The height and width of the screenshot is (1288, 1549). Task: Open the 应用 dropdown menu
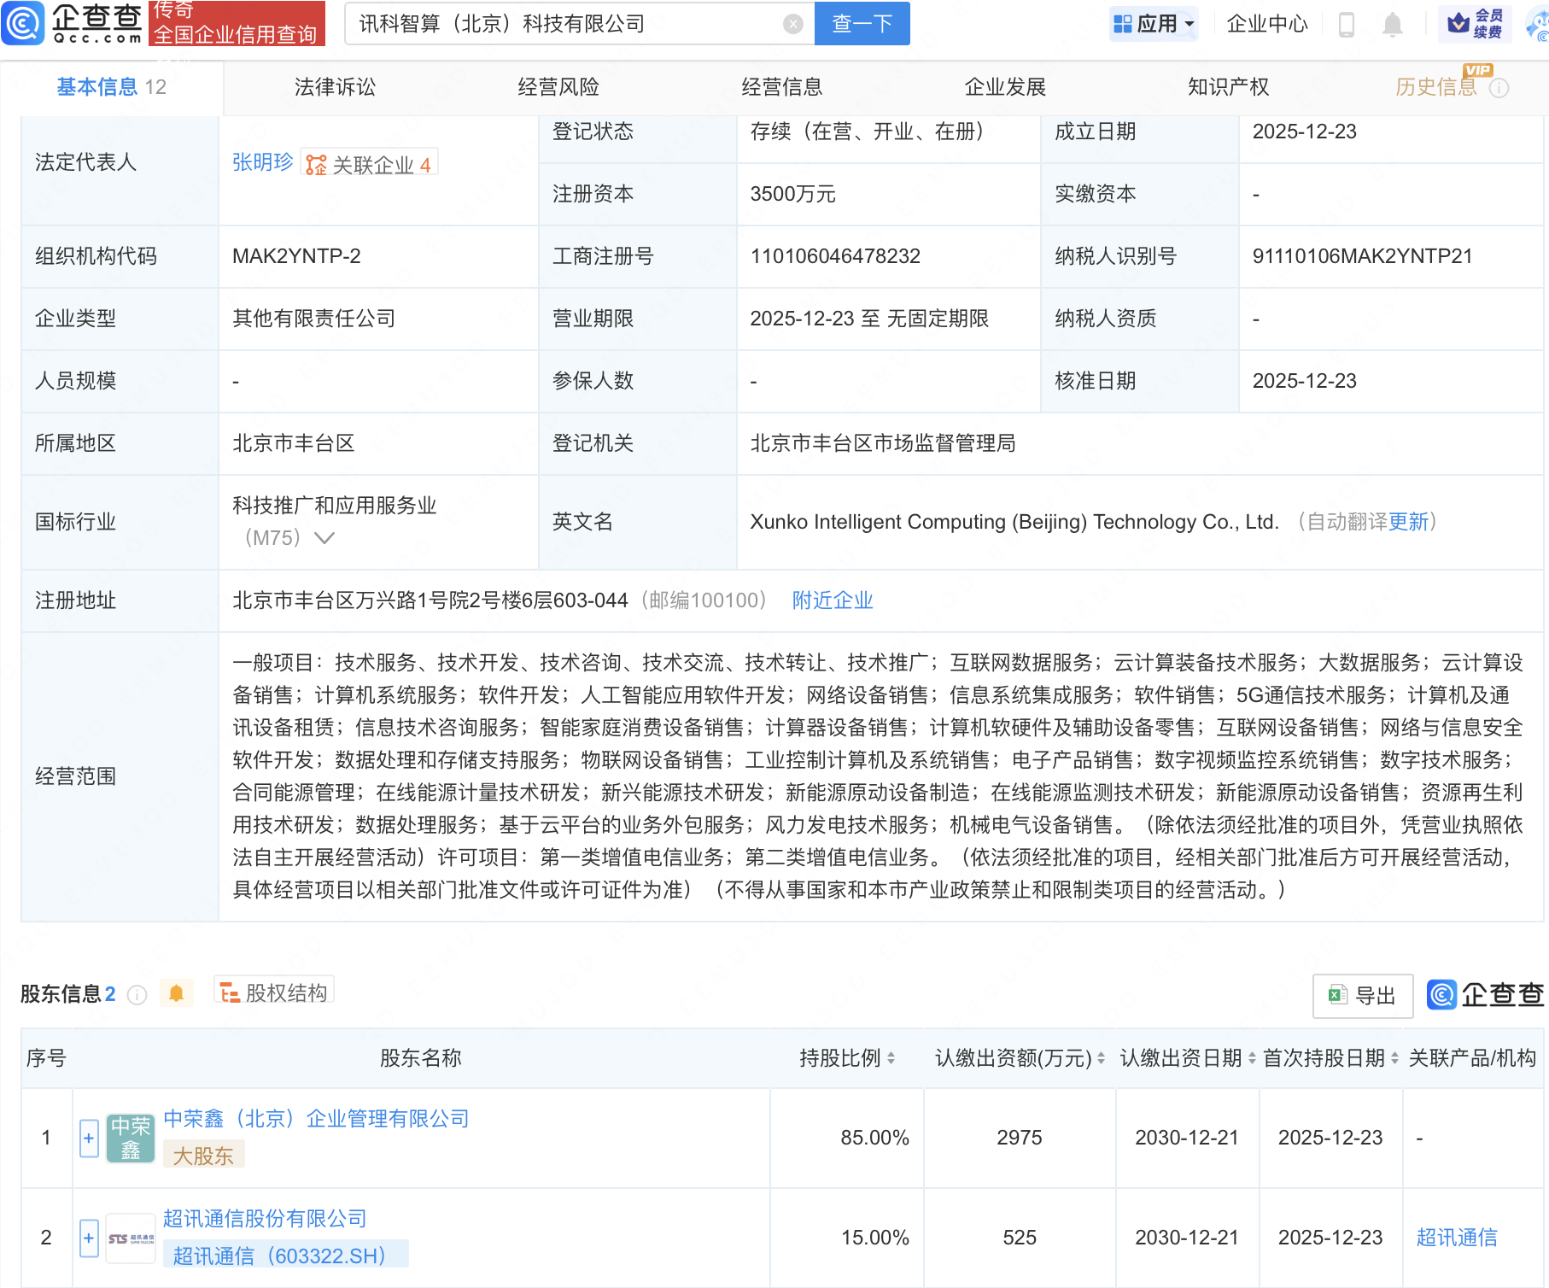click(x=1153, y=23)
